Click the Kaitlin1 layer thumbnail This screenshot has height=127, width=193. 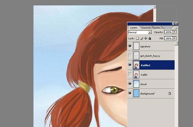pos(136,65)
